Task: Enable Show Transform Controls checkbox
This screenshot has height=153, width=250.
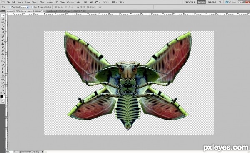Action: coord(32,7)
